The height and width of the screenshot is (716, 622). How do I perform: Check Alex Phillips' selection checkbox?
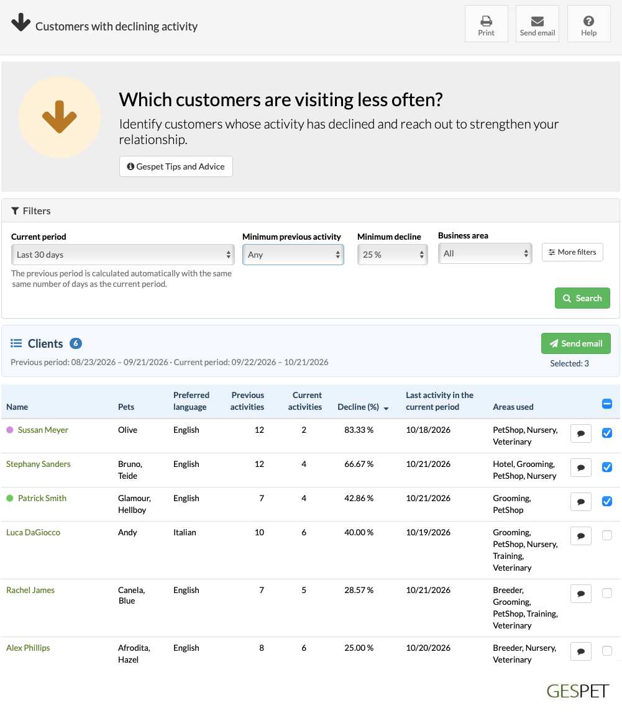pos(607,651)
